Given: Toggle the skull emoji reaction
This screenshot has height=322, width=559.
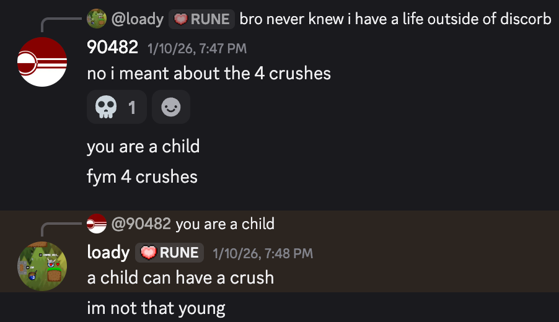Looking at the screenshot, I should coord(117,107).
